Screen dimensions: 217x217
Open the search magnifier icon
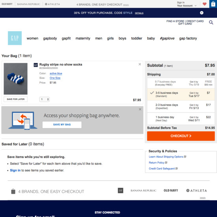coord(211,22)
